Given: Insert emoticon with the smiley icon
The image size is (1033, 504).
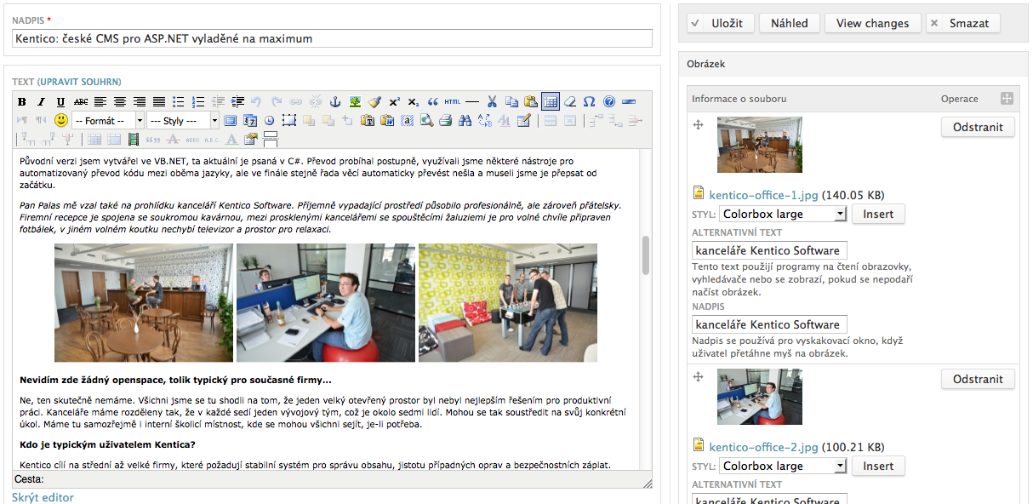Looking at the screenshot, I should pyautogui.click(x=61, y=121).
